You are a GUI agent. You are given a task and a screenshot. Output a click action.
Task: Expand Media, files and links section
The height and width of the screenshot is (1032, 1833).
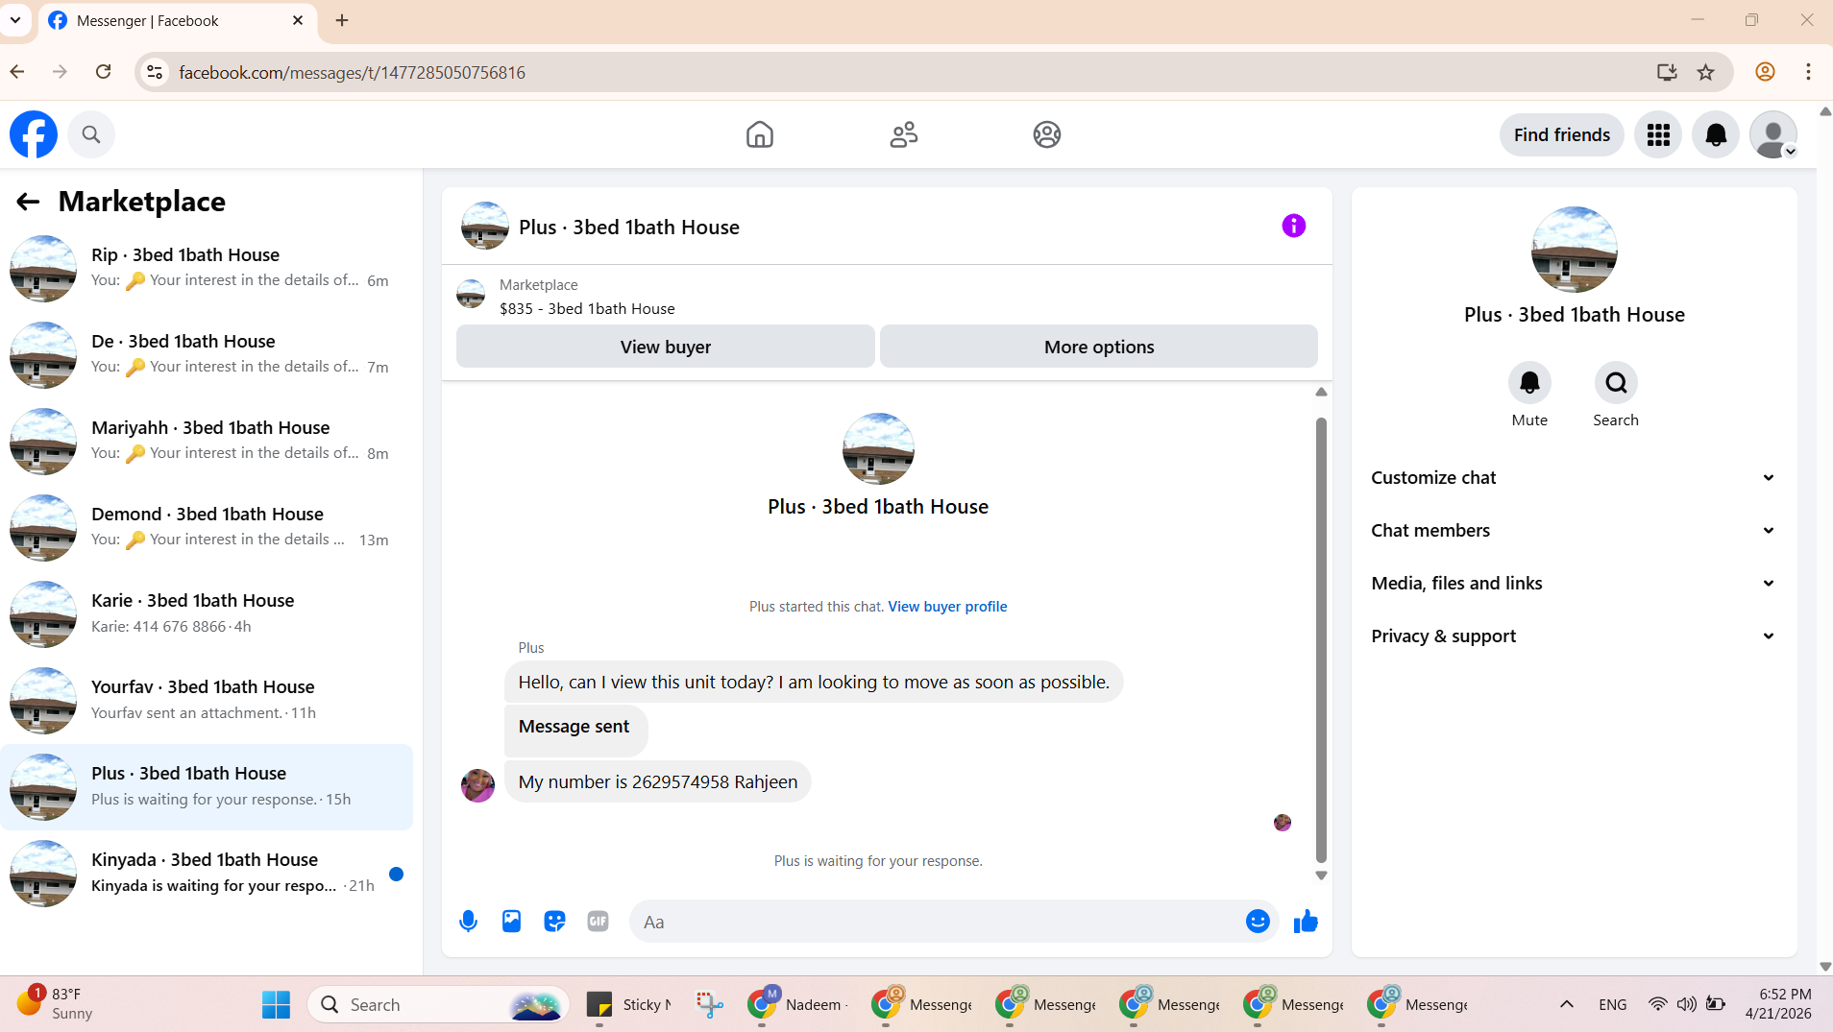coord(1574,584)
